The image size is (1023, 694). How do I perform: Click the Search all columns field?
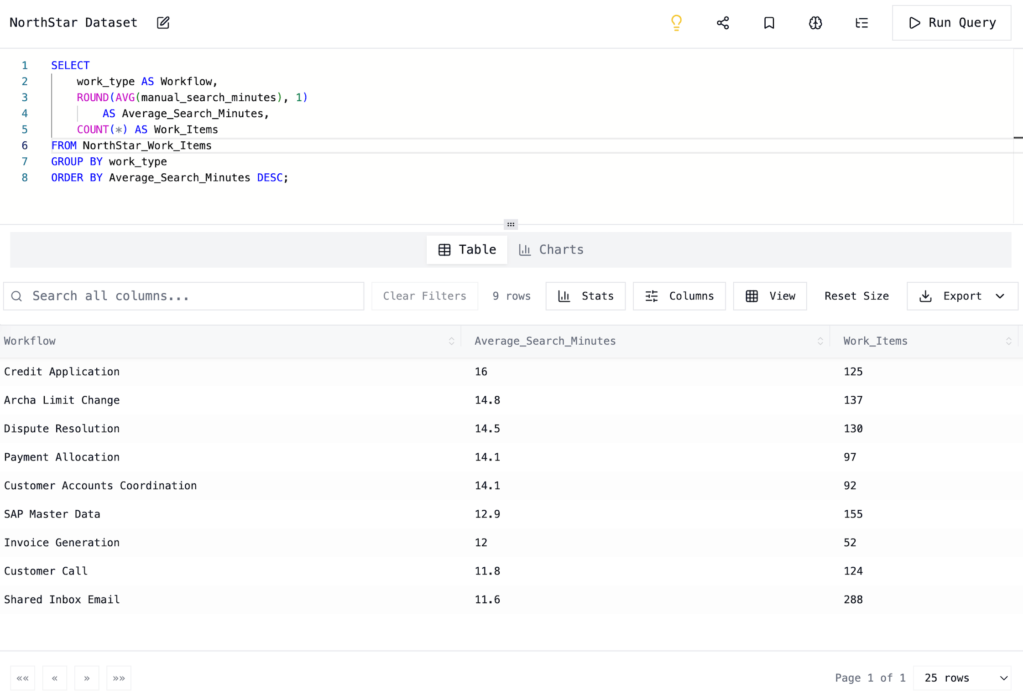(183, 296)
